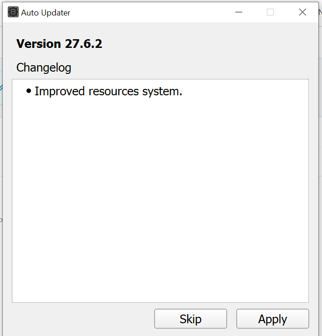This screenshot has height=336, width=322.
Task: Minimize the Auto Updater dialog
Action: pyautogui.click(x=238, y=12)
